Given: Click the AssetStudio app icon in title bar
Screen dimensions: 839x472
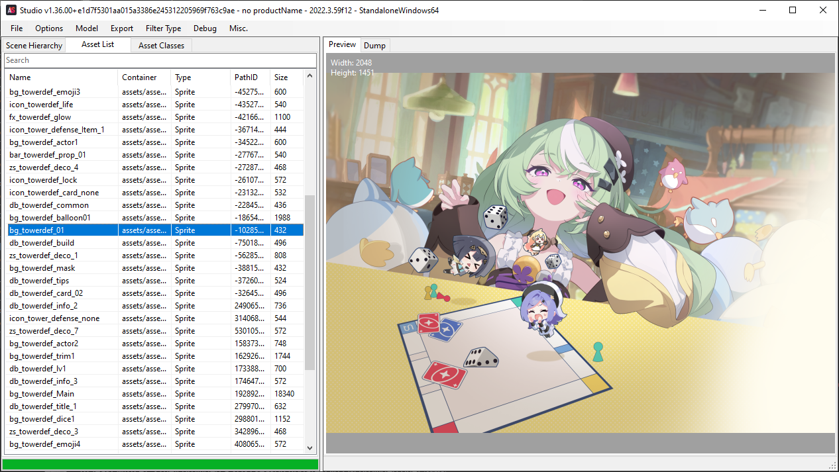Looking at the screenshot, I should (11, 10).
